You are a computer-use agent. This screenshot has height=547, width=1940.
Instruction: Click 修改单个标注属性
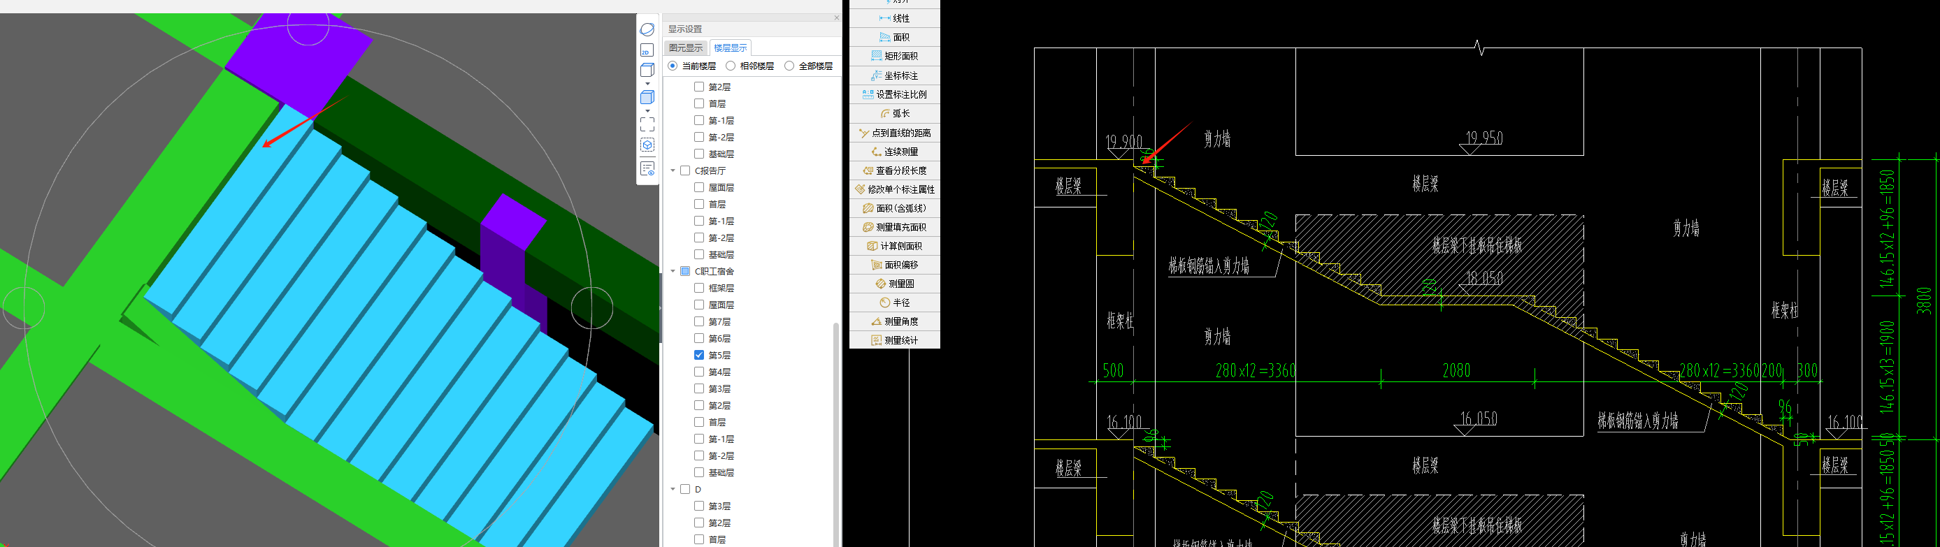coord(895,189)
